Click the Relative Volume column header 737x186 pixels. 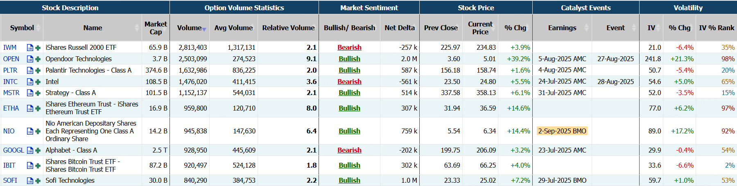point(288,28)
